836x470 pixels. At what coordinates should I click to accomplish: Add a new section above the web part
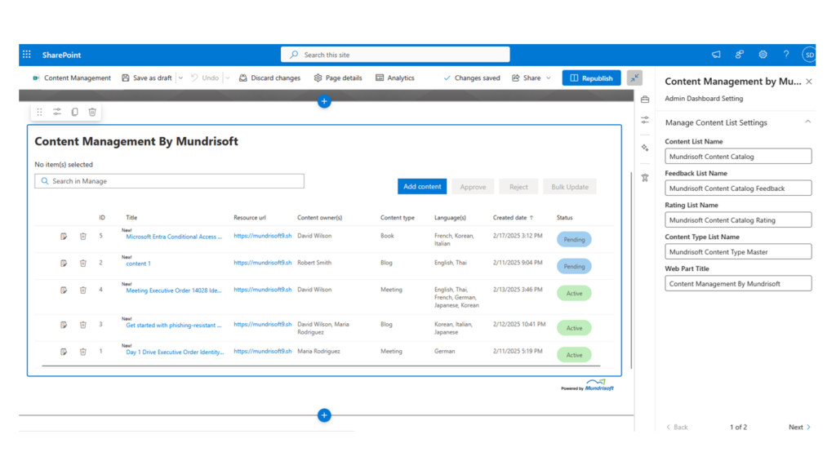[x=324, y=101]
